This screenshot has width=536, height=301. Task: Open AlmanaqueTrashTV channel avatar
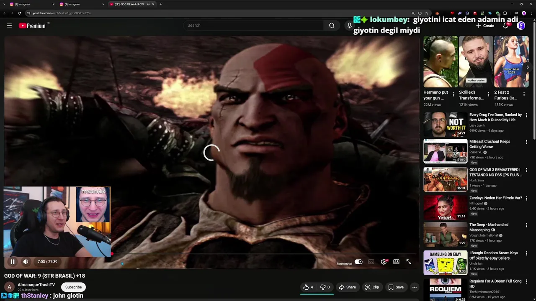point(9,287)
